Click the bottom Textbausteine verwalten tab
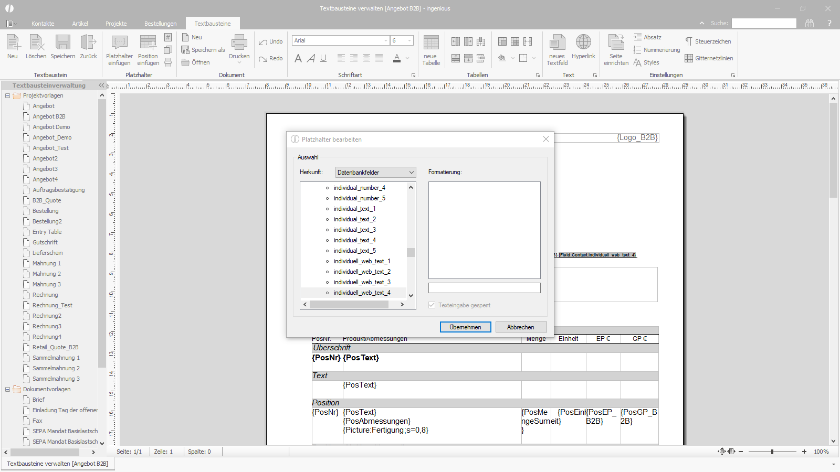Image resolution: width=840 pixels, height=472 pixels. click(58, 464)
